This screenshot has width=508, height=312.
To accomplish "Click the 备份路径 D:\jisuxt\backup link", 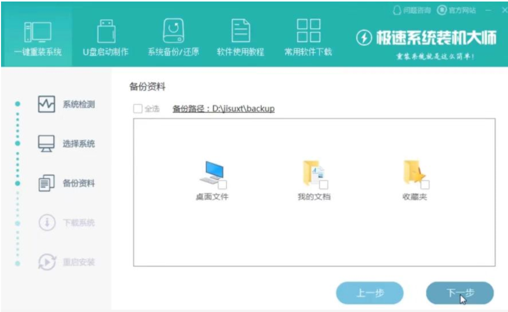I will [223, 109].
